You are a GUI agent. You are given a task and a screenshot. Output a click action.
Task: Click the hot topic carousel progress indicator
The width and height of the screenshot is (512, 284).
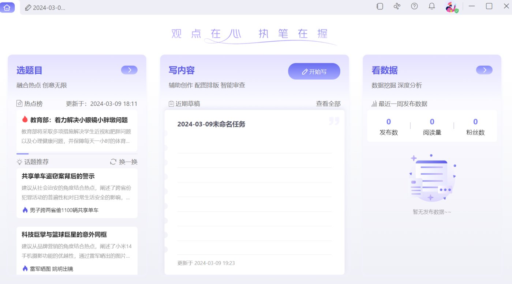point(23,154)
